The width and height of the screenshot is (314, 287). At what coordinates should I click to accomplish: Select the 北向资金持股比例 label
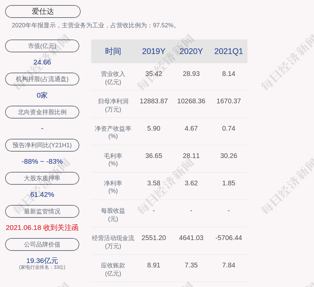click(42, 112)
